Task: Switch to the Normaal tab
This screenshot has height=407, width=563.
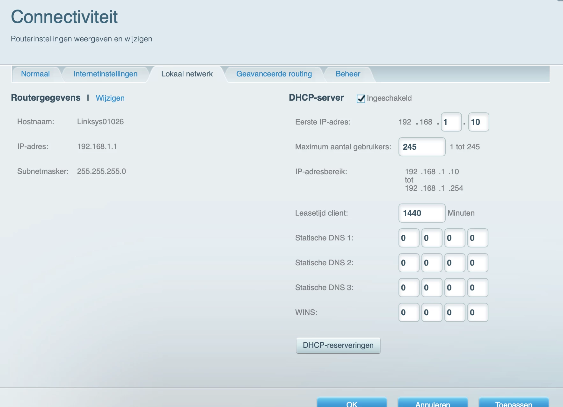Action: (35, 74)
